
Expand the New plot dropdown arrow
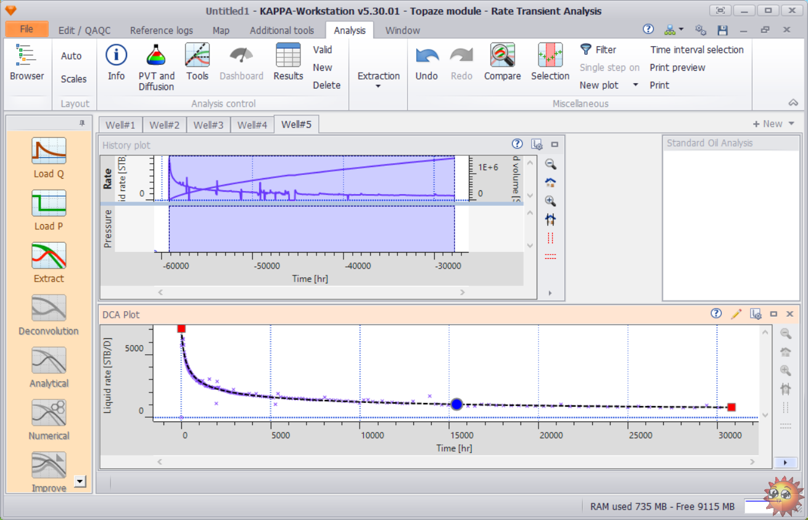tap(635, 85)
